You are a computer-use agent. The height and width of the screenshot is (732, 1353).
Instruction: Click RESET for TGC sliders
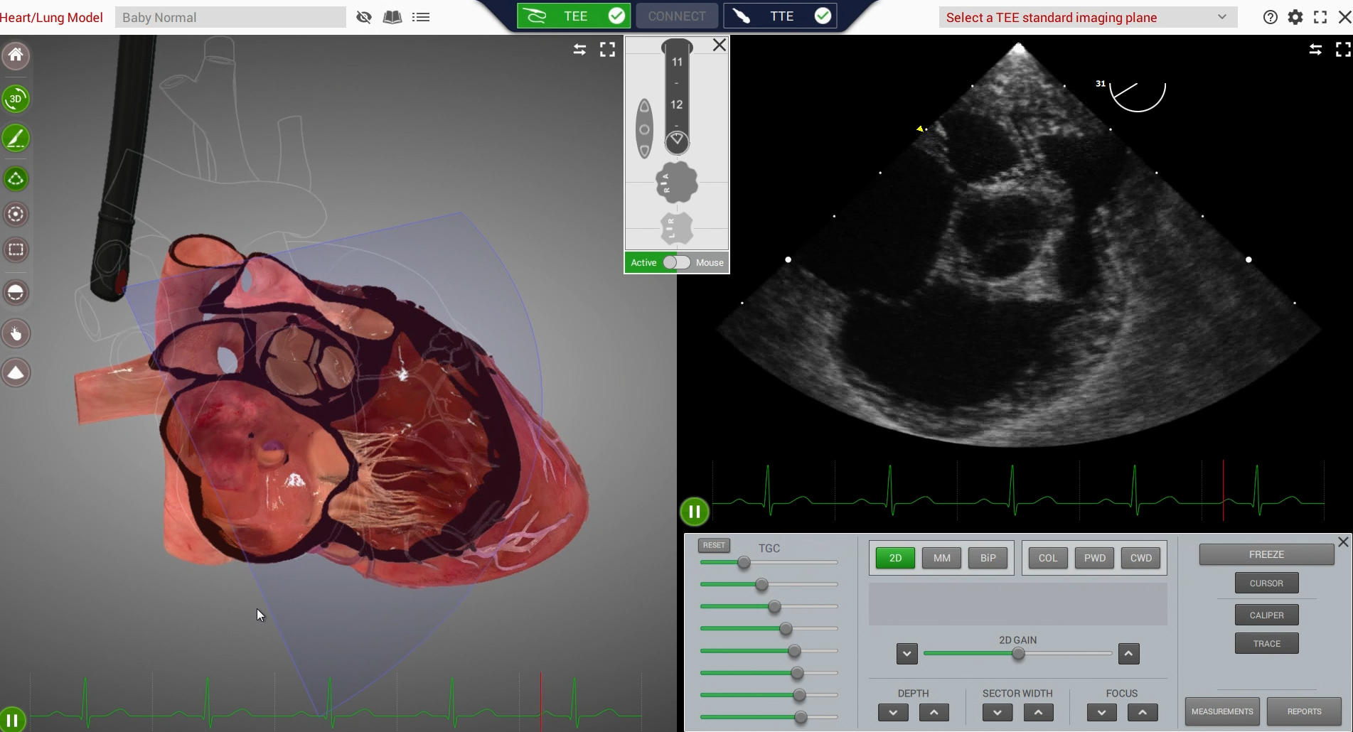point(714,545)
